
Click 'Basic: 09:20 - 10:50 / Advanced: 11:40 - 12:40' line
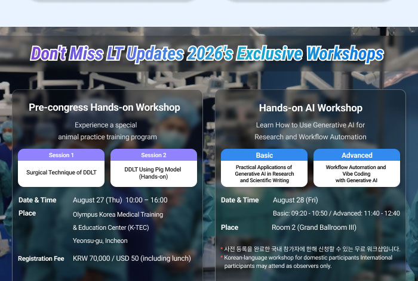click(336, 213)
